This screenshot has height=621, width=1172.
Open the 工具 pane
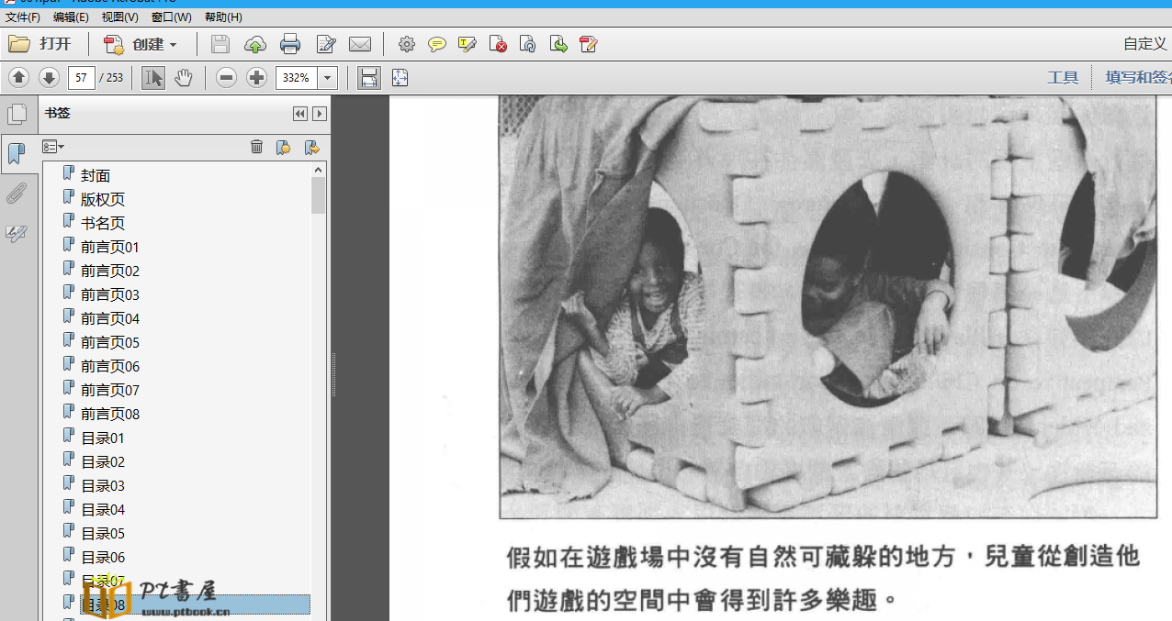(x=1063, y=78)
